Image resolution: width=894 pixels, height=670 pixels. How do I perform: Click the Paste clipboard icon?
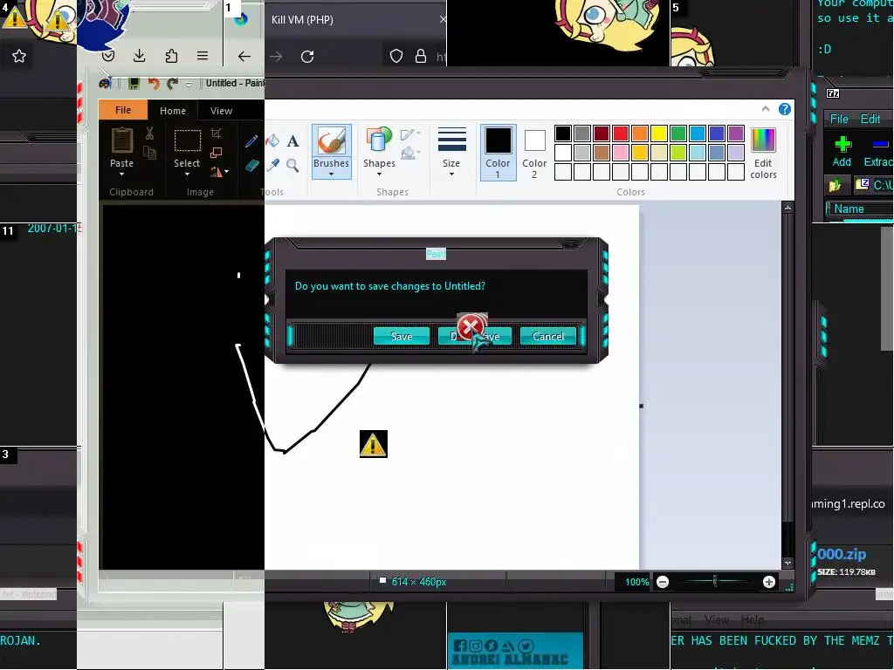[x=122, y=140]
